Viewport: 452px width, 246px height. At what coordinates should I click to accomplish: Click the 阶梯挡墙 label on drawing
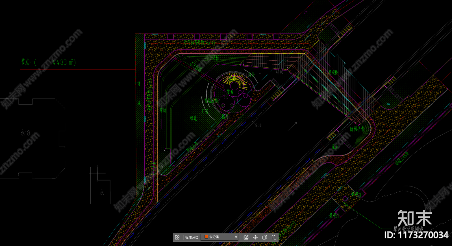[x=357, y=129]
